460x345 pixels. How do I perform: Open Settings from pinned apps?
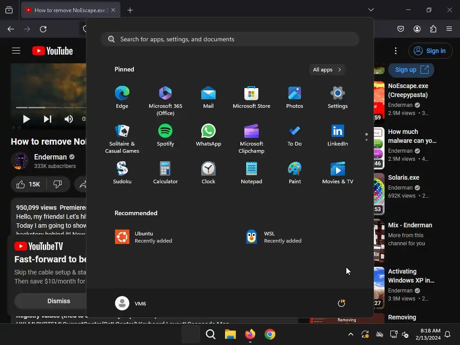[x=338, y=97]
